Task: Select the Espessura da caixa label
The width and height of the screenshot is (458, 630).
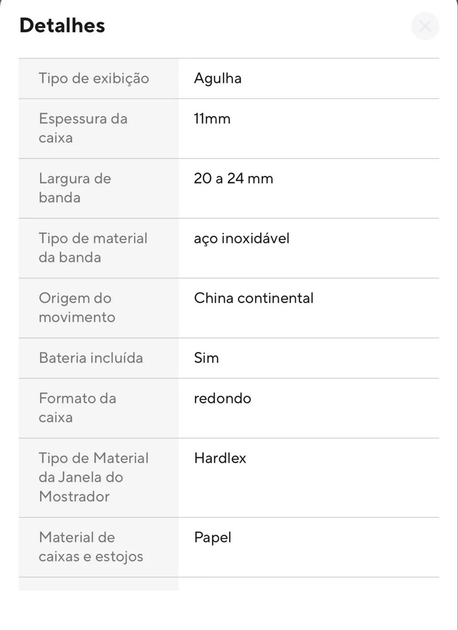Action: click(x=83, y=128)
